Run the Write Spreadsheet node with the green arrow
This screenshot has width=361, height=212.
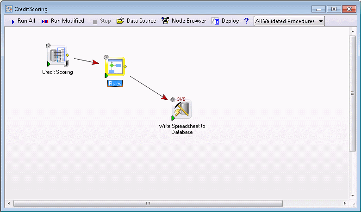click(173, 118)
